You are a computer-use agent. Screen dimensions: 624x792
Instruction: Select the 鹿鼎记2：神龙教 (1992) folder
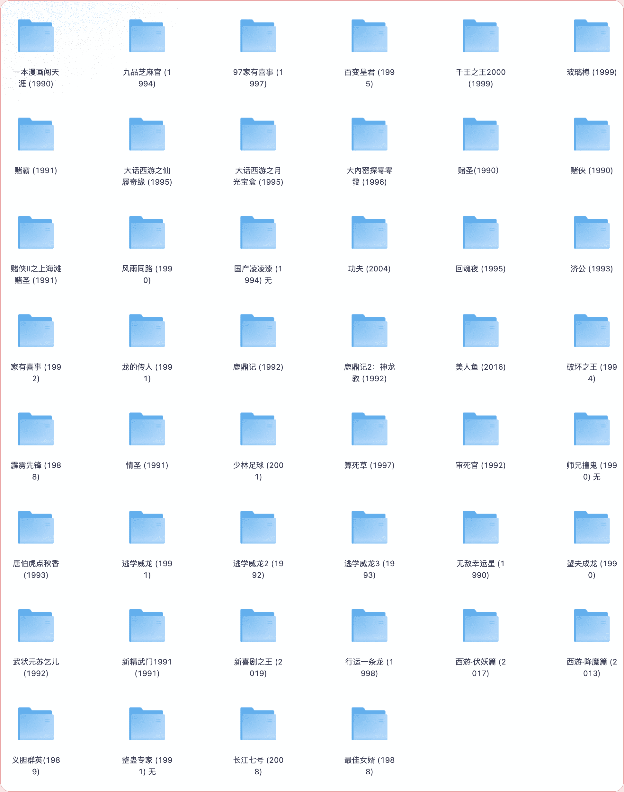coord(370,330)
